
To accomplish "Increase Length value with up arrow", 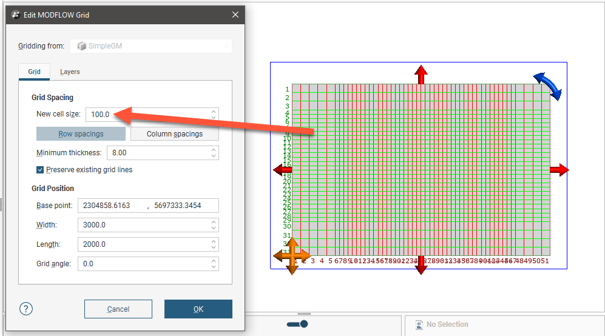I will 214,241.
